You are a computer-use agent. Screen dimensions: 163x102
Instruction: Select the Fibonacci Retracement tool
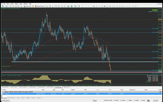96,6
